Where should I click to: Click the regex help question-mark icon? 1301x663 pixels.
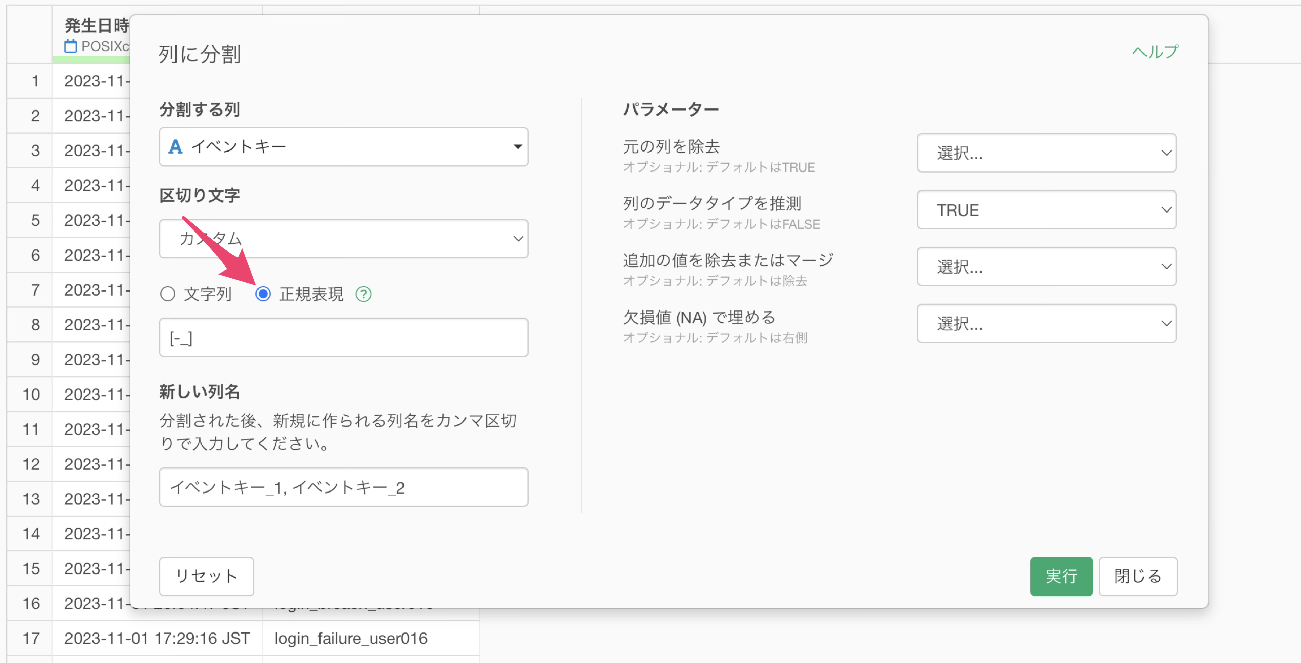coord(363,294)
